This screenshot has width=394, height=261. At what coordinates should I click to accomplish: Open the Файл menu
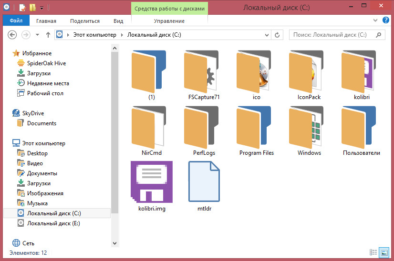(x=16, y=20)
